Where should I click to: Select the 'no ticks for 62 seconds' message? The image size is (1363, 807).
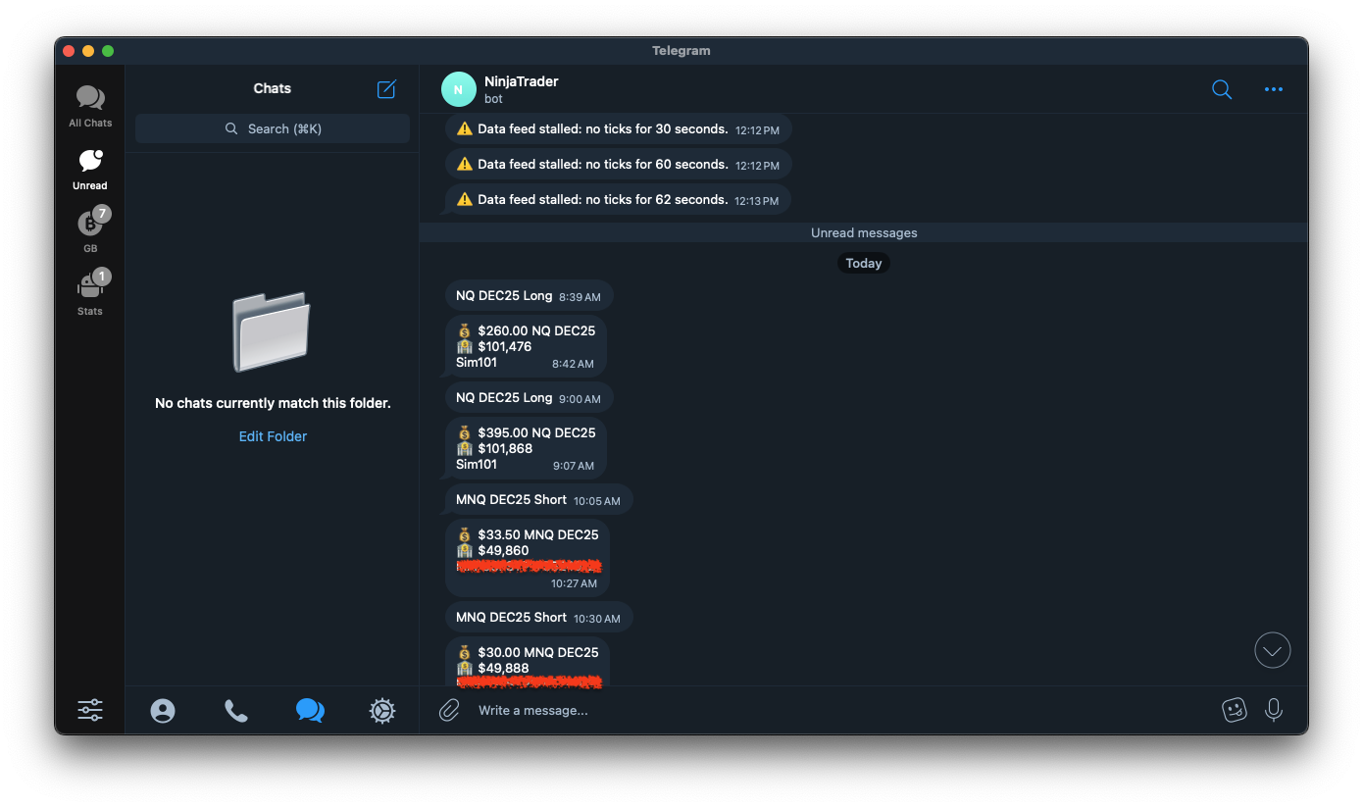618,199
